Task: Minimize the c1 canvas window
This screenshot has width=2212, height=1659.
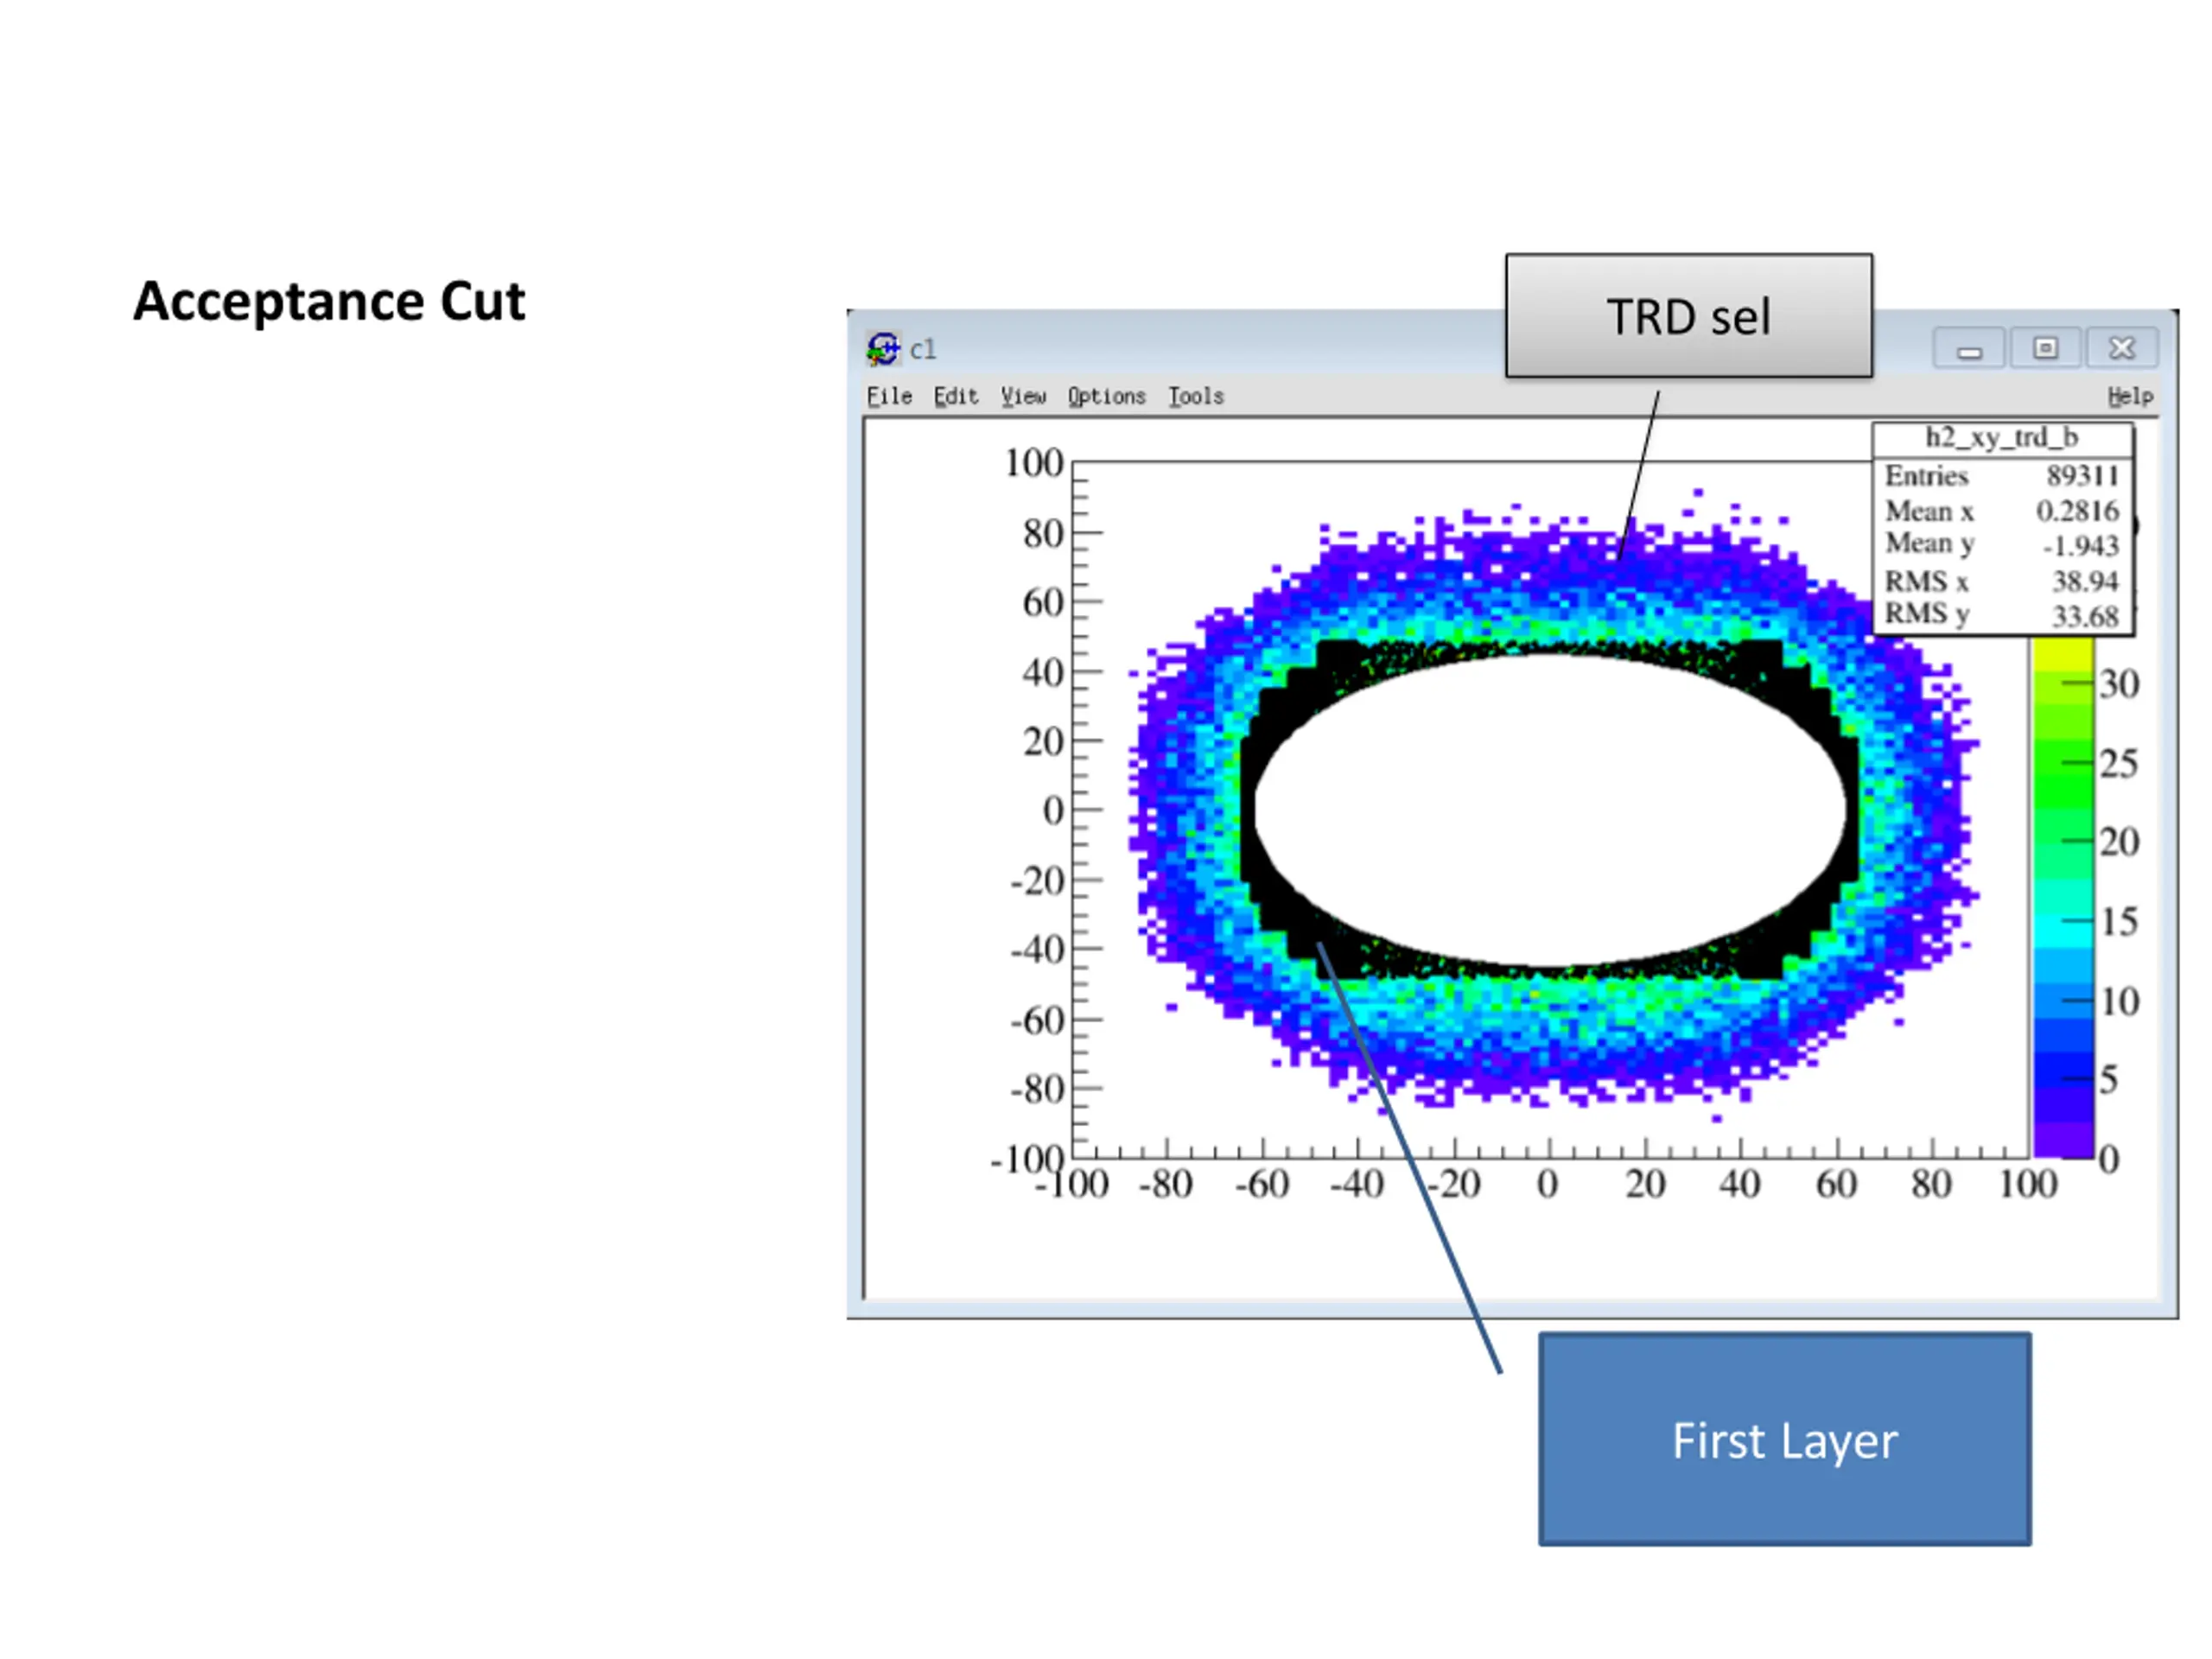Action: click(1968, 348)
